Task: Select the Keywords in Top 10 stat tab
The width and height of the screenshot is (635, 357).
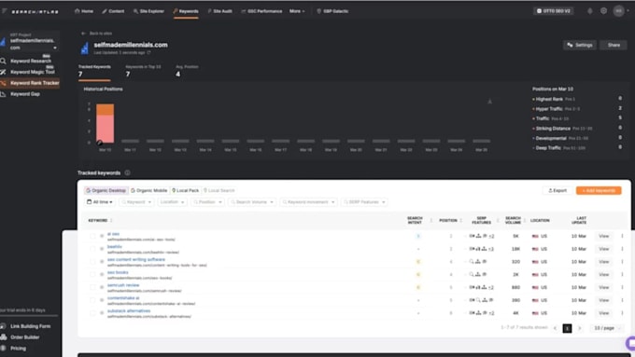Action: (143, 71)
